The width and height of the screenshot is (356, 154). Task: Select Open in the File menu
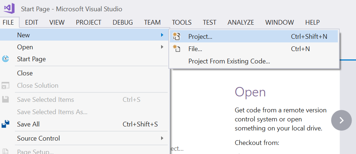point(84,47)
